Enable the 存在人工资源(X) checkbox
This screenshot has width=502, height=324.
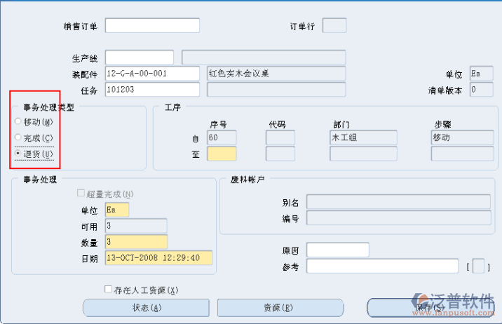[x=108, y=289]
